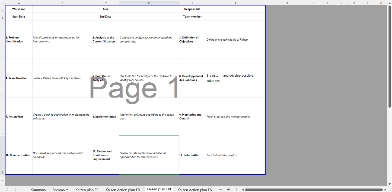Open the Kaizen Action plan FR sheet
The image size is (392, 192).
click(x=123, y=190)
